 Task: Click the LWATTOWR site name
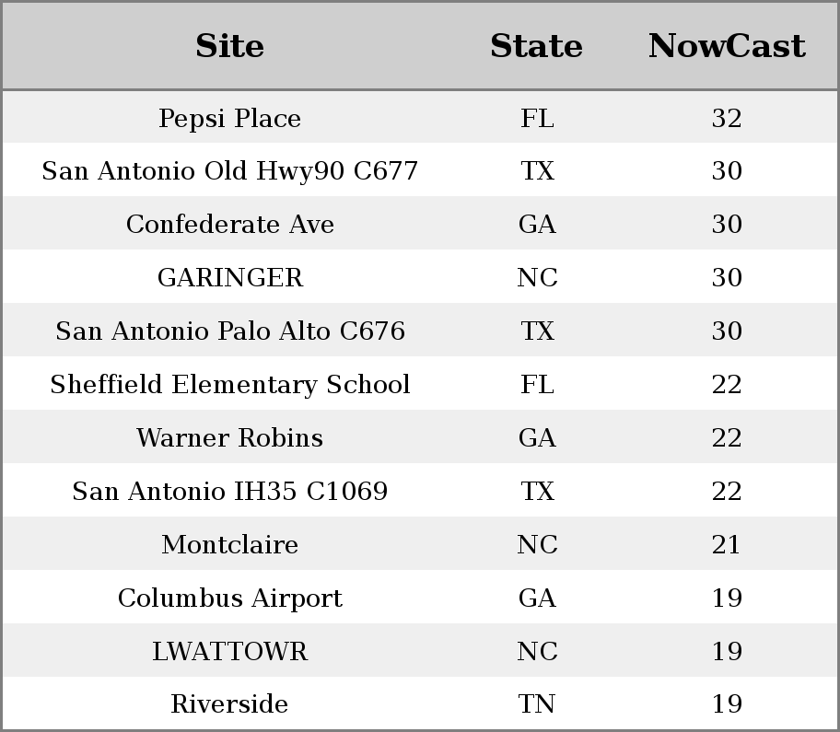tap(230, 651)
